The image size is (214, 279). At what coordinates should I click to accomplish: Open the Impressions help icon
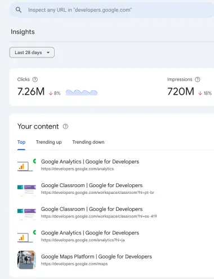click(198, 79)
